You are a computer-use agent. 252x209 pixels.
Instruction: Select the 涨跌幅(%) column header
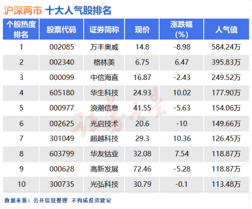181,29
